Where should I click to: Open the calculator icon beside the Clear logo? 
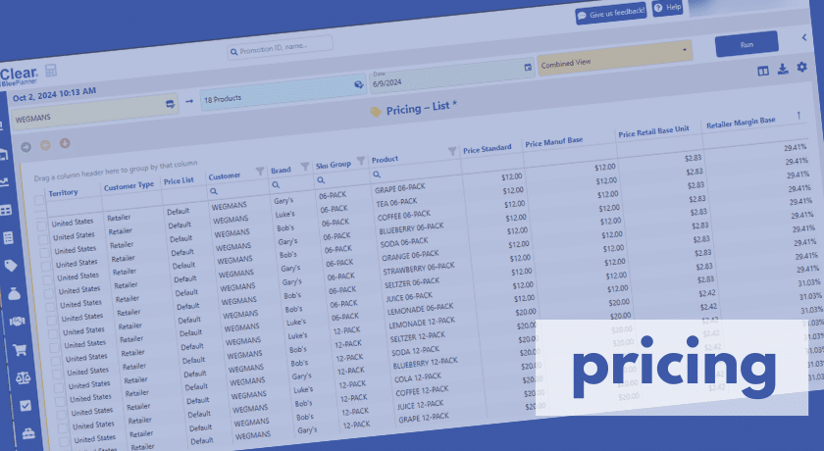click(50, 71)
